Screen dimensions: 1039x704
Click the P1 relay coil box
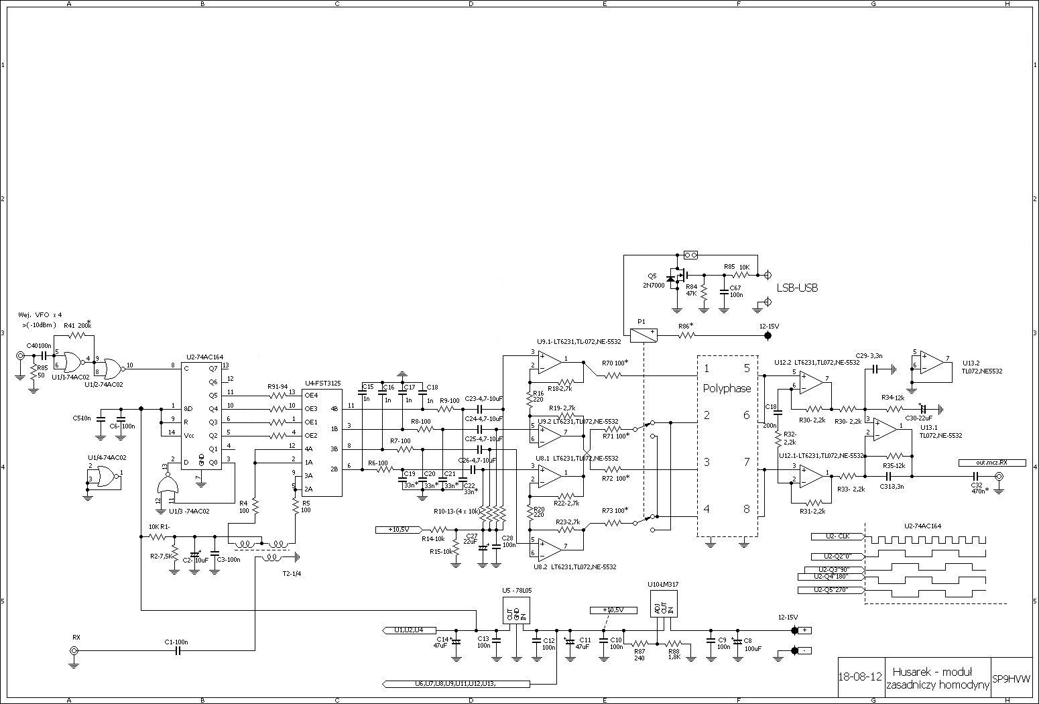point(643,335)
